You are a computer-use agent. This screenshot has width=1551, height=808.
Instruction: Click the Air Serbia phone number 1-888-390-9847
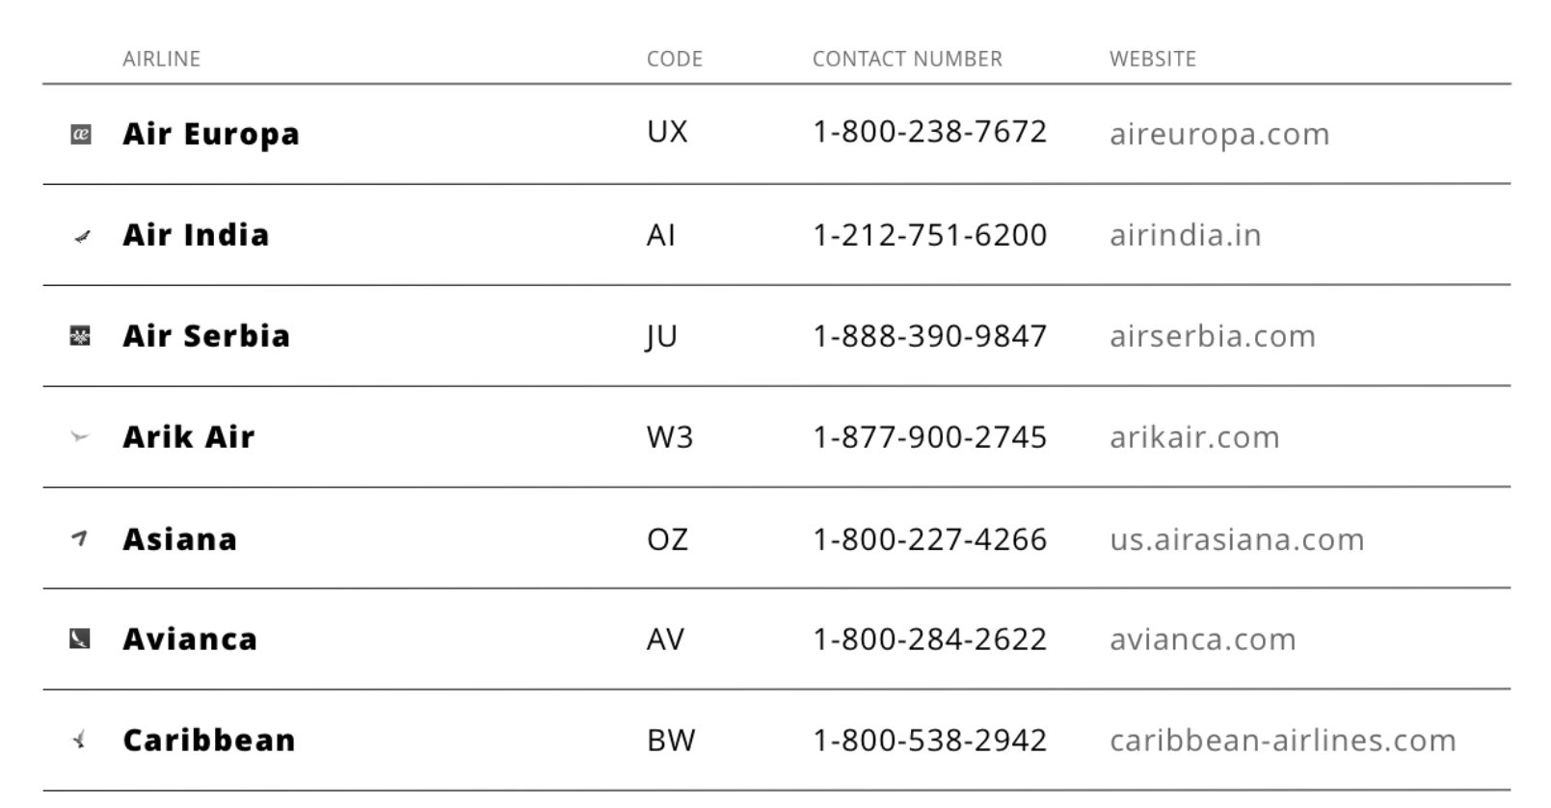point(929,336)
